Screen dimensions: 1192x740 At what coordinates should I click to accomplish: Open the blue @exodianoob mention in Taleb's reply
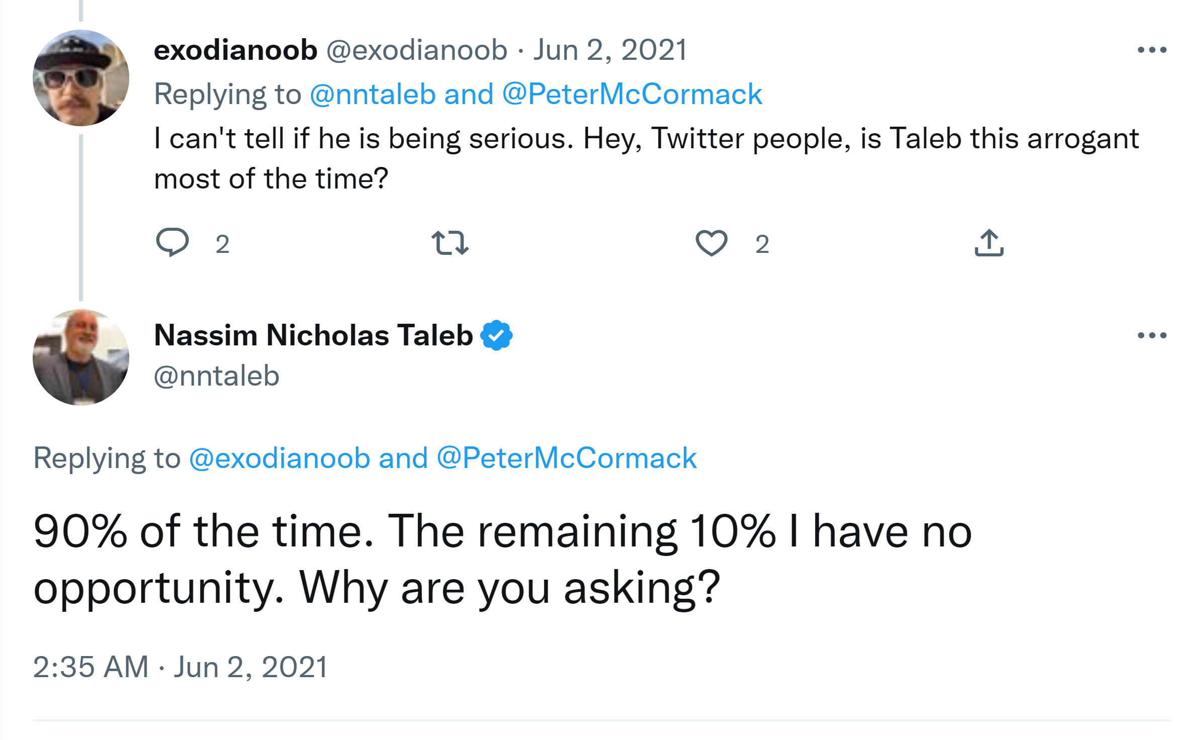pos(280,458)
